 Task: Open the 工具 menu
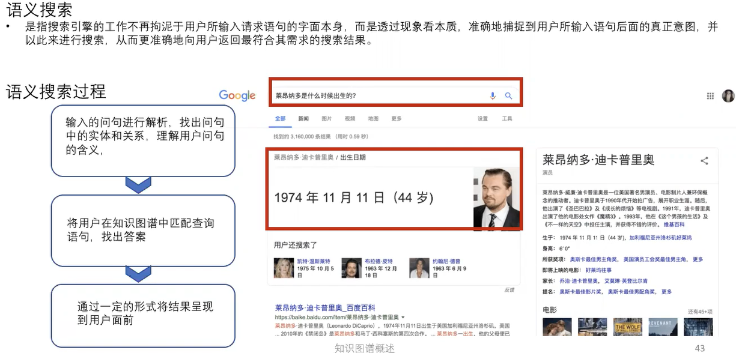(x=507, y=118)
